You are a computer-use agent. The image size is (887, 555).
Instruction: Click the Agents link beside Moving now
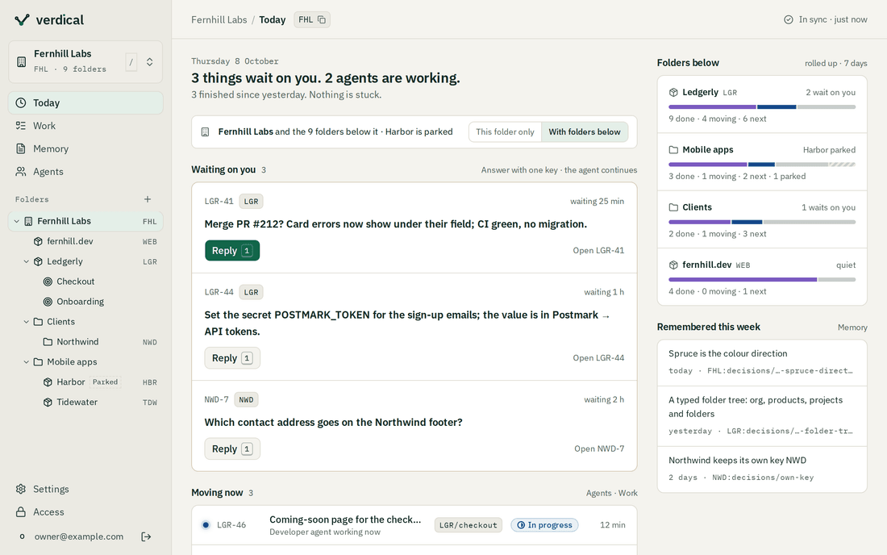(x=598, y=493)
